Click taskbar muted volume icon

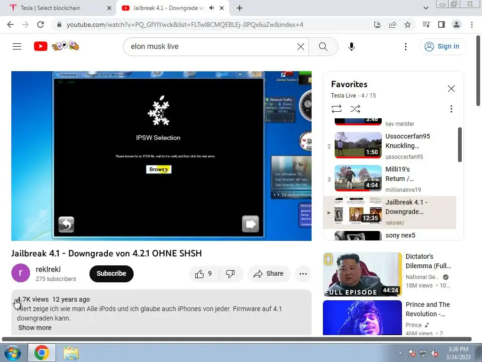(434, 354)
